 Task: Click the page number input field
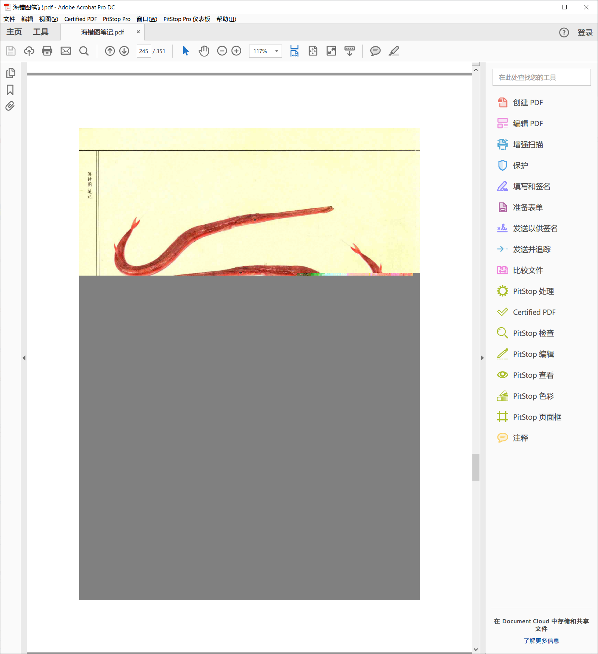(x=144, y=51)
